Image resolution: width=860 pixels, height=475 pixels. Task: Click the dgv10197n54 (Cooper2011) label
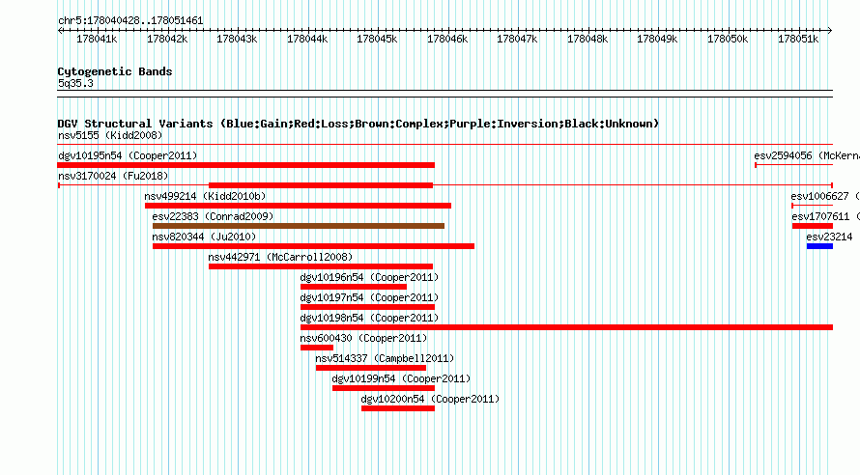(x=370, y=297)
